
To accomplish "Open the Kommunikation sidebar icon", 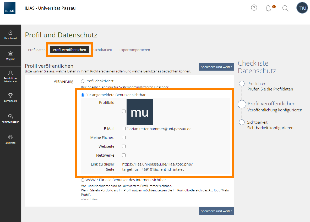I will click(10, 119).
